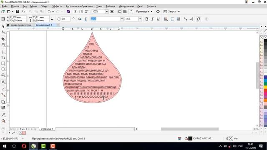Expand the Open file dropdown arrow
Screen dimensions: 267x150
(x=13, y=12)
